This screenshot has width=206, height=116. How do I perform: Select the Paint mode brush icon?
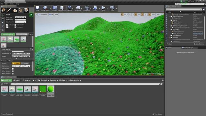pos(9,10)
